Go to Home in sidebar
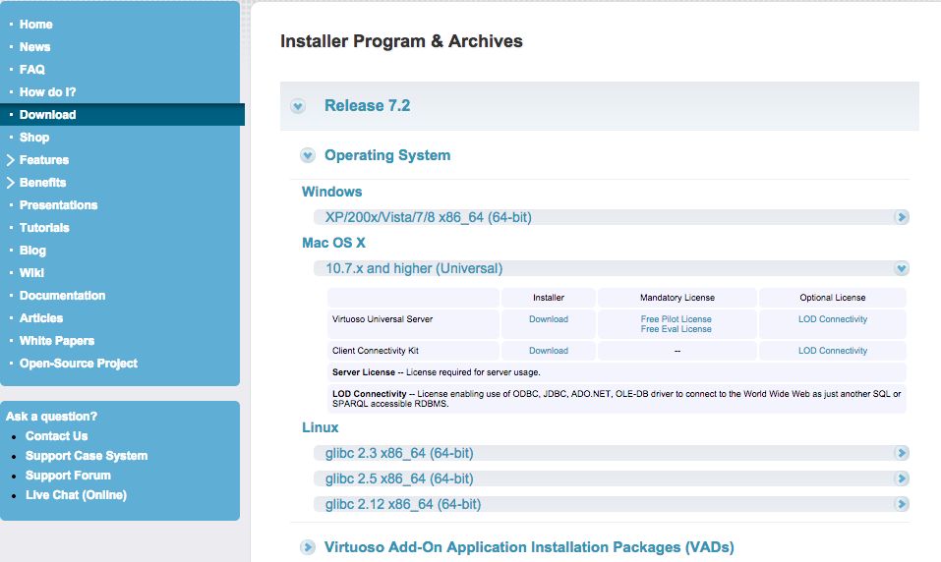Screen dimensions: 941x562 [x=36, y=25]
